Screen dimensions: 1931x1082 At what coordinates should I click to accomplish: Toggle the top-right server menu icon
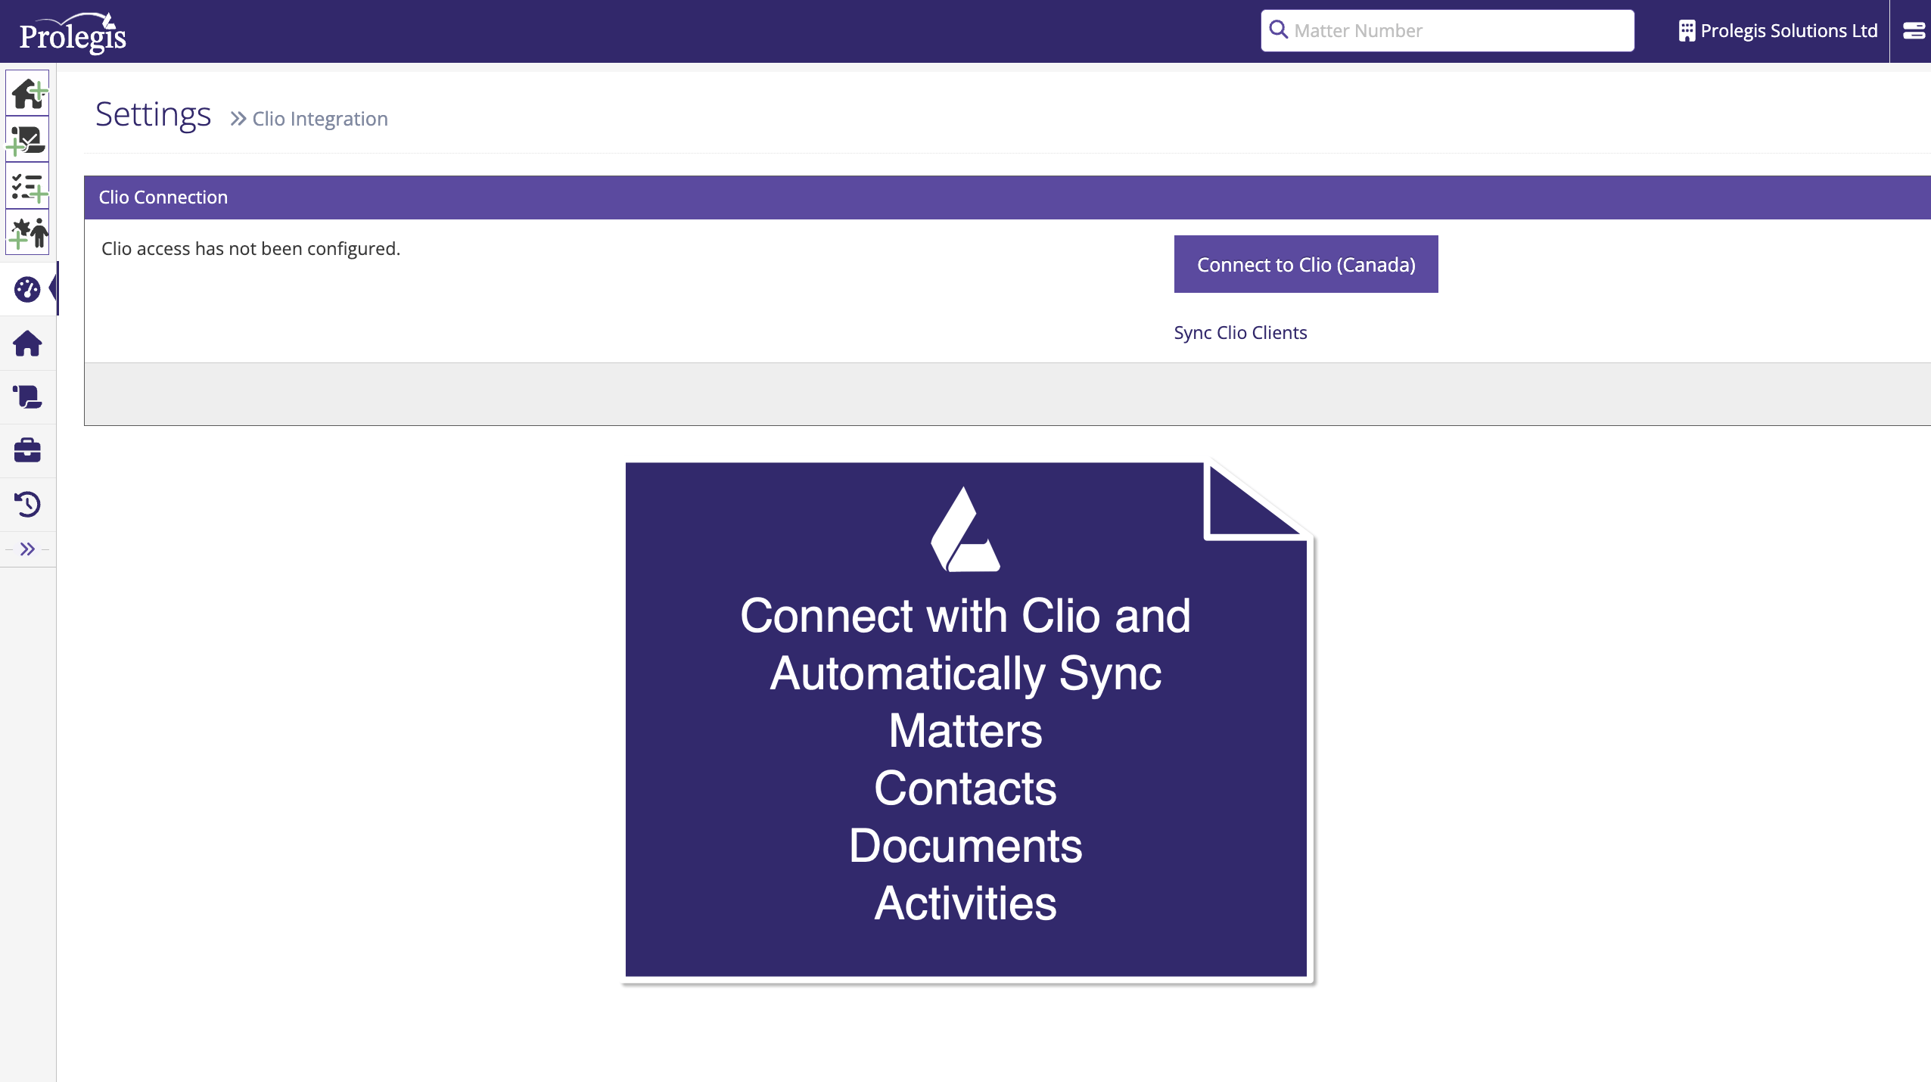pyautogui.click(x=1913, y=31)
